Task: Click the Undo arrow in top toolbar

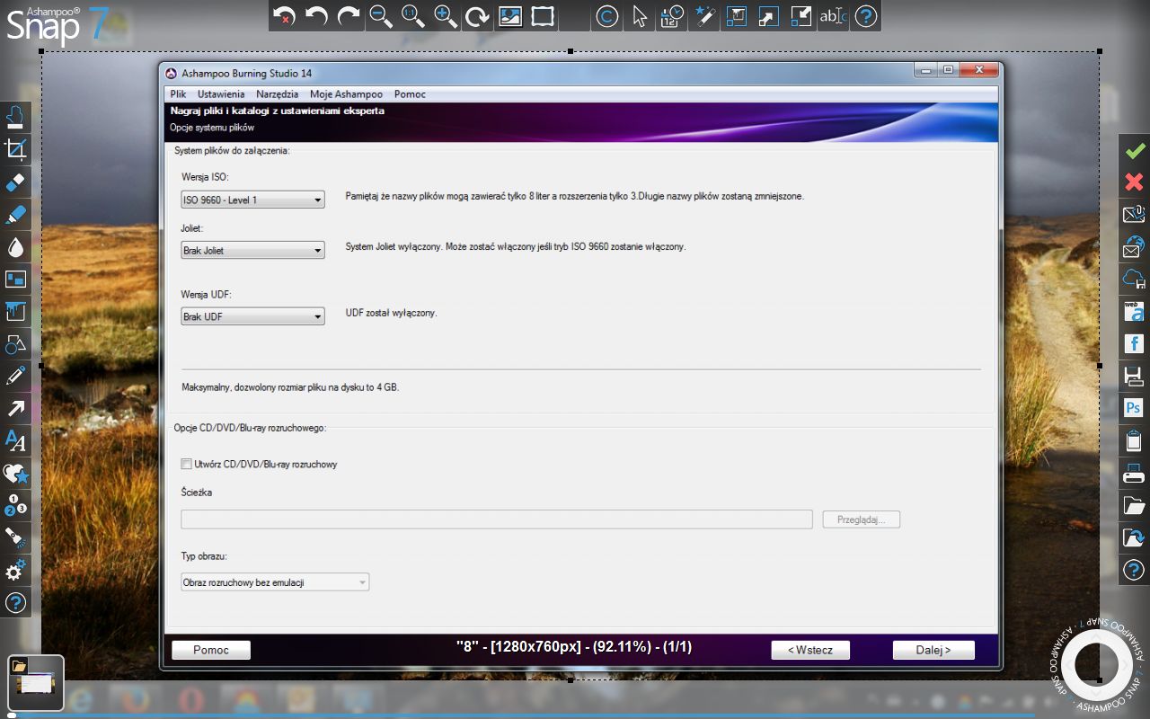Action: 316,16
